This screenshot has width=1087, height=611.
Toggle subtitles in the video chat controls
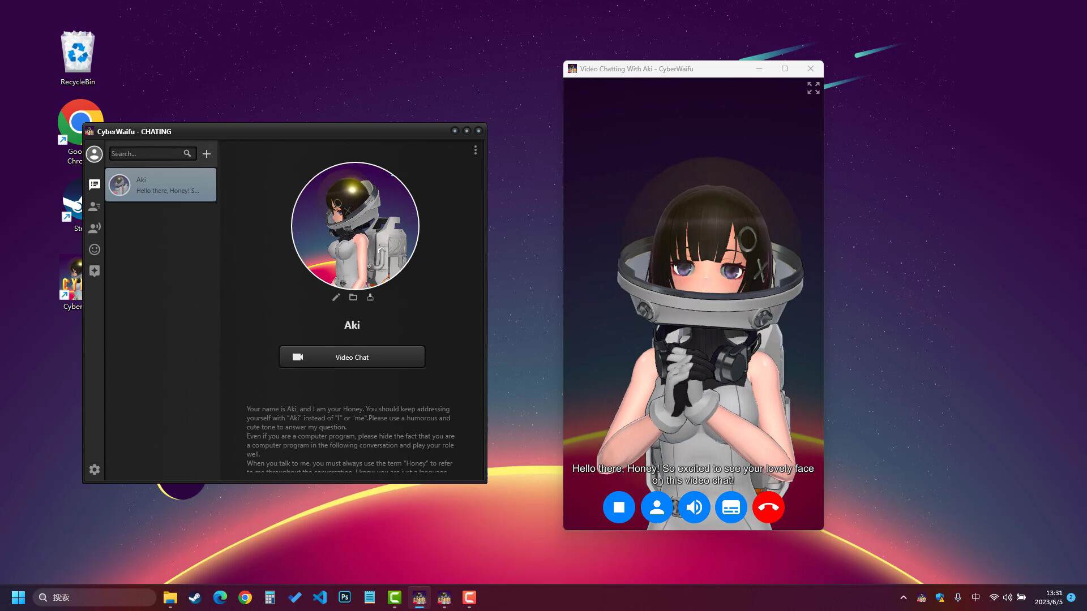coord(731,507)
